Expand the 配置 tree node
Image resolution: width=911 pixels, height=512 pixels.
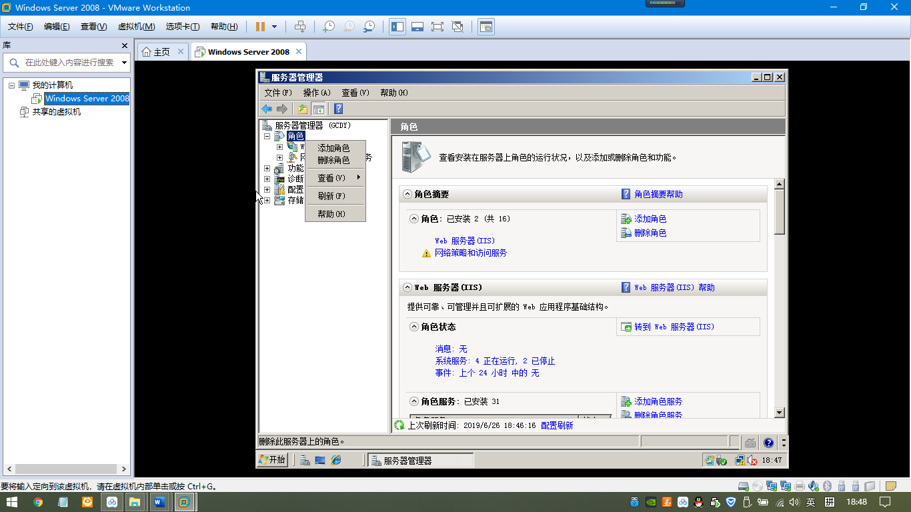point(267,189)
